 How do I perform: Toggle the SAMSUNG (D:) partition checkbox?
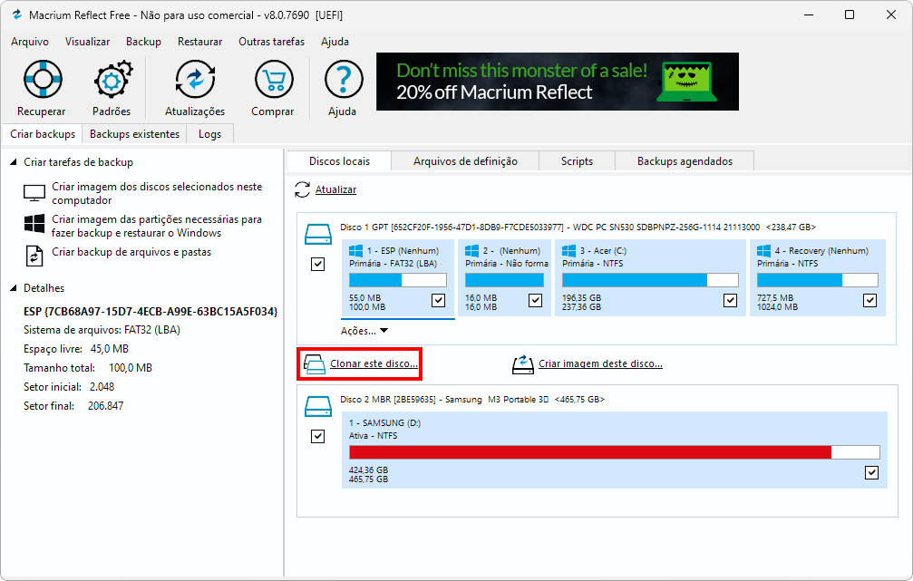coord(871,473)
